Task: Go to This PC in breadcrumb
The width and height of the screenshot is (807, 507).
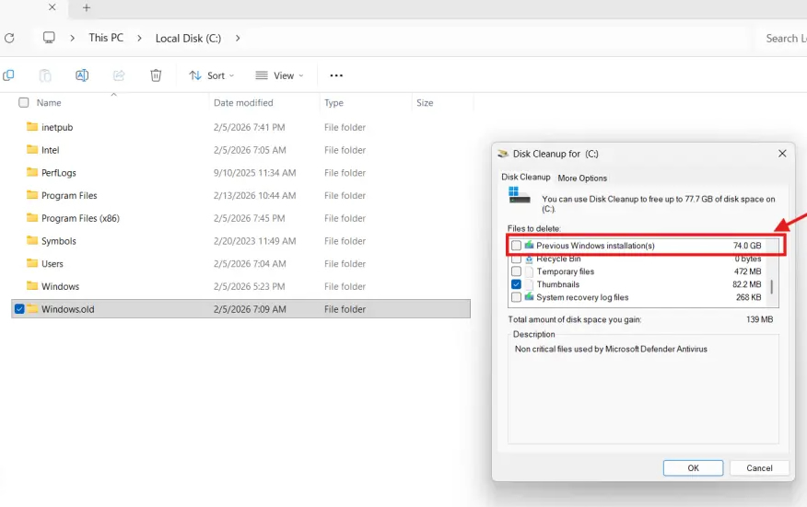Action: click(x=106, y=38)
